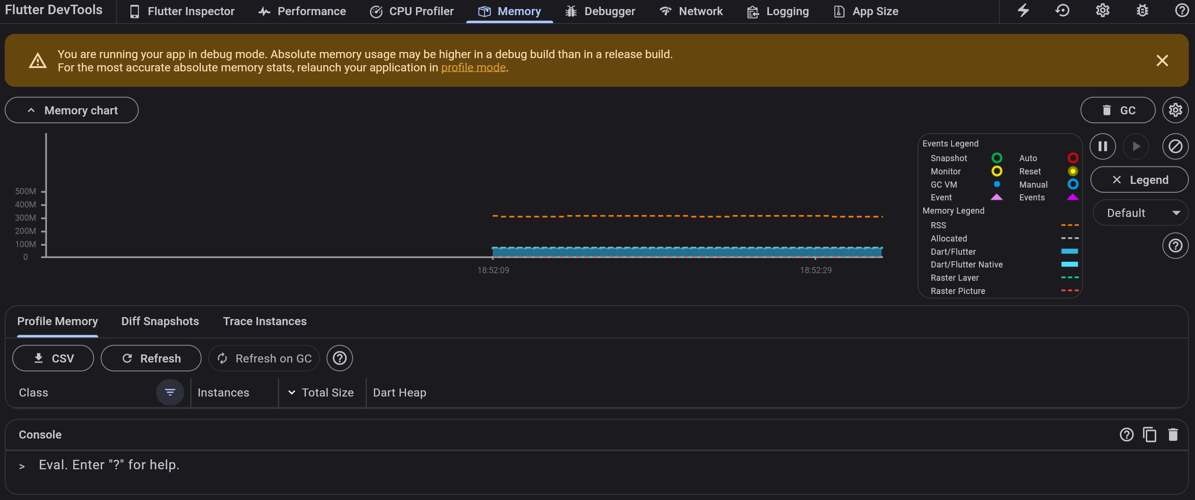Pause the memory chart

coord(1103,147)
